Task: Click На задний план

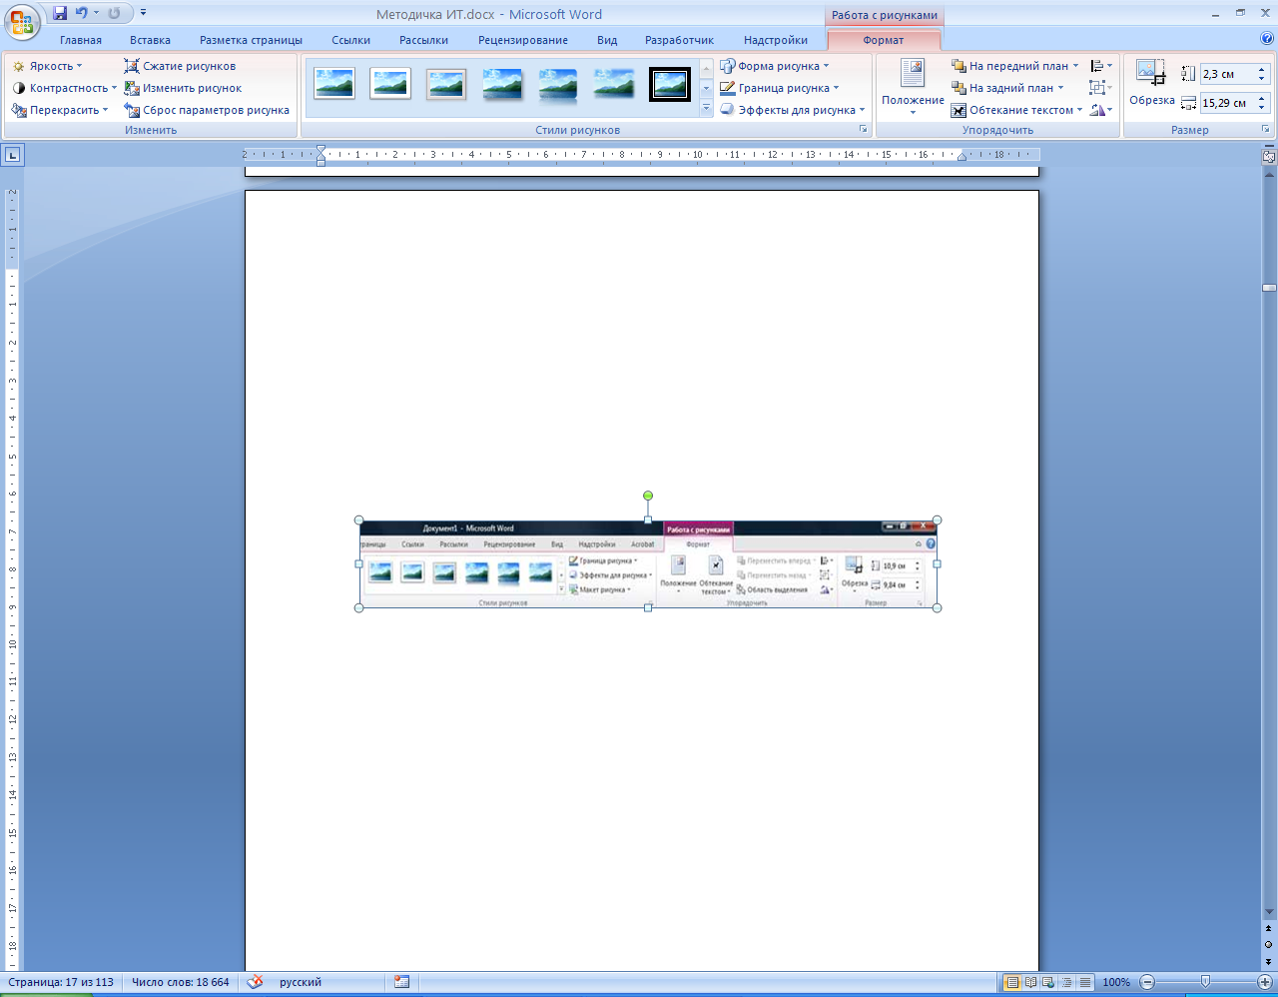Action: click(x=1008, y=88)
